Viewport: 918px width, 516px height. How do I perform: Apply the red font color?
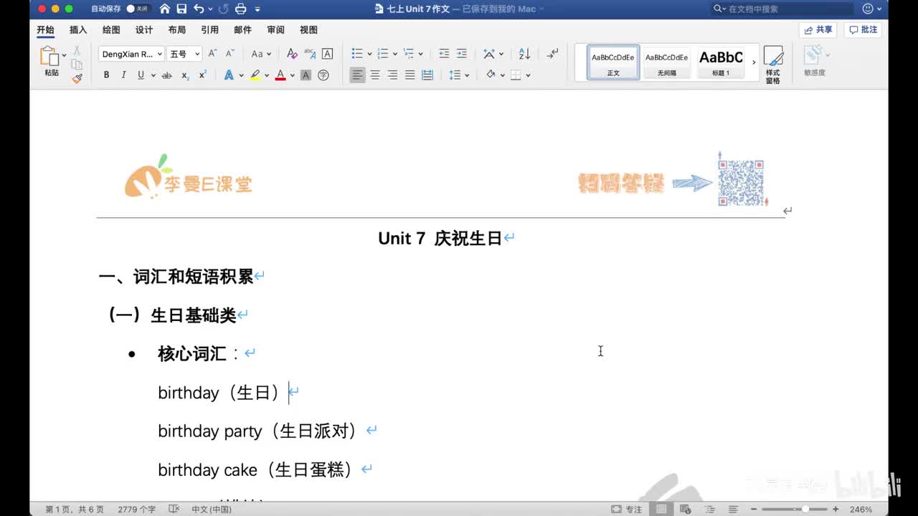280,75
